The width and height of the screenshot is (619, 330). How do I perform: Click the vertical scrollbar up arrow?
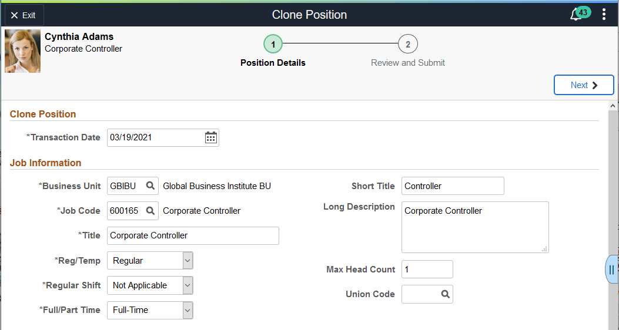click(x=613, y=106)
